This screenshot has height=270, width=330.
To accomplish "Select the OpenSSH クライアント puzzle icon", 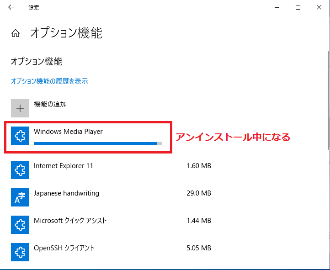I will [20, 252].
